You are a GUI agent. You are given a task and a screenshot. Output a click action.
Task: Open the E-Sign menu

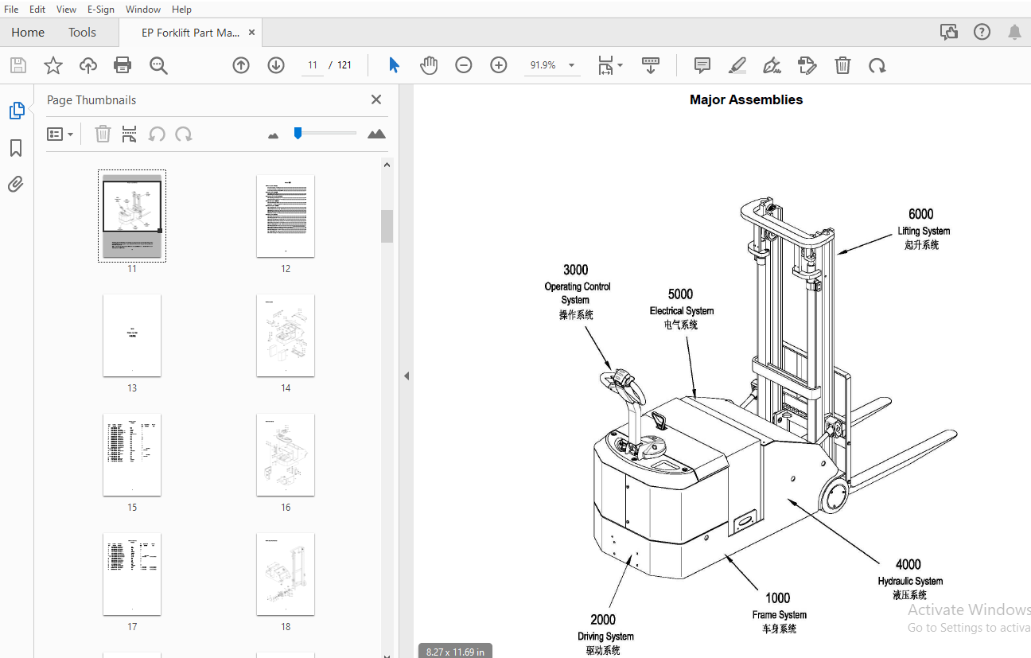(x=101, y=9)
